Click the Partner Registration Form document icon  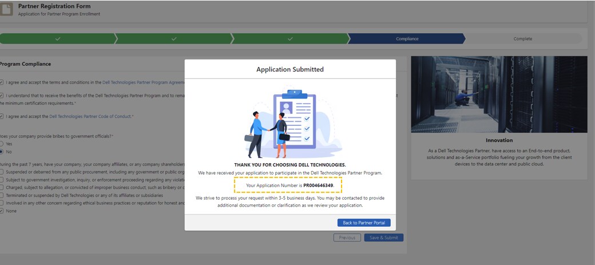point(6,9)
